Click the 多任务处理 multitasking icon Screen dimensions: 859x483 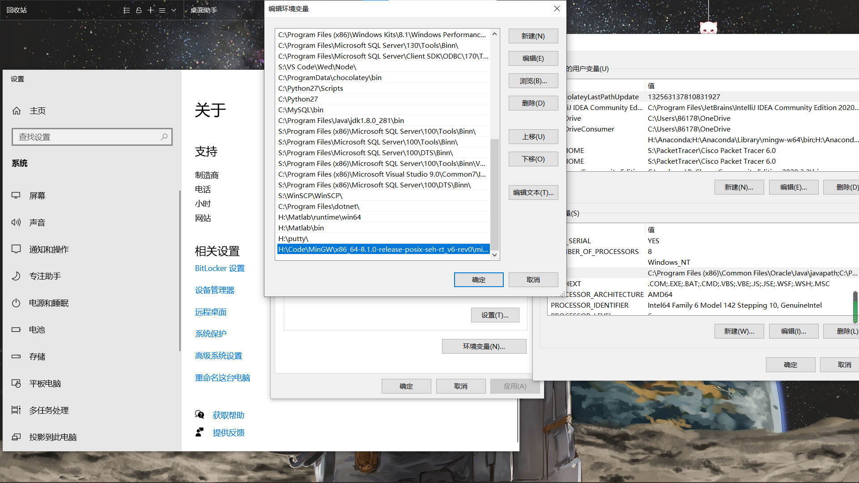click(16, 410)
